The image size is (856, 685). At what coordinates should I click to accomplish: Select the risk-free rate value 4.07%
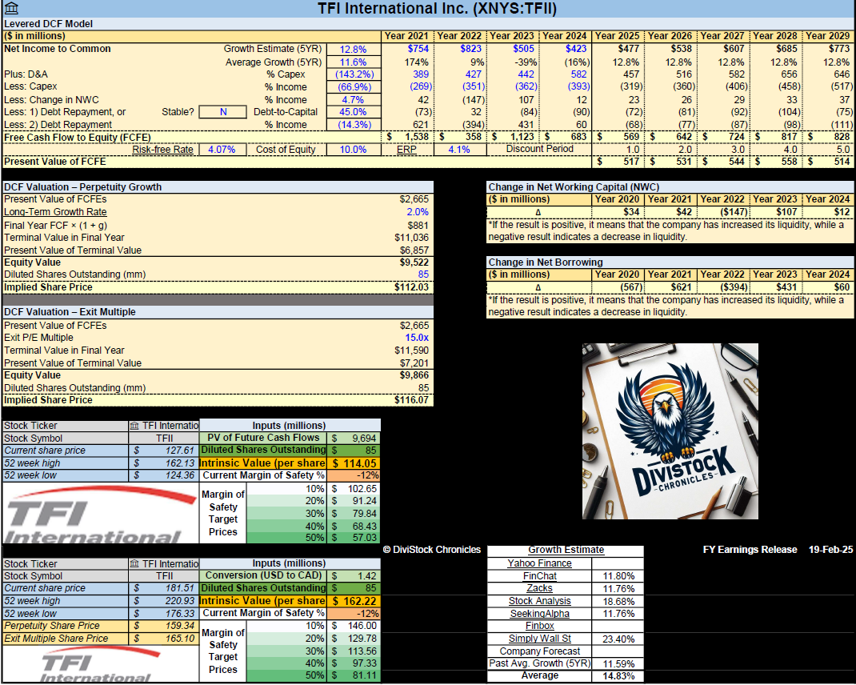(x=222, y=150)
